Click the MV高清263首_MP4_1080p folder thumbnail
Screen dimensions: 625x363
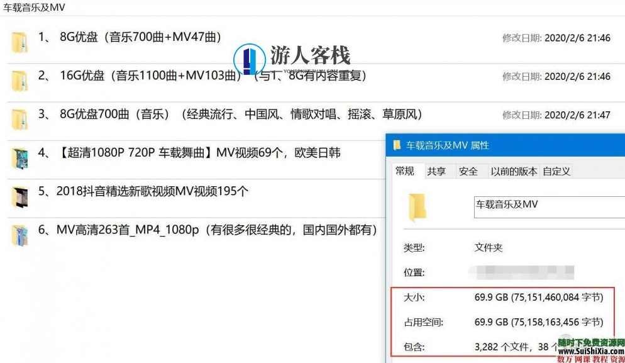[x=19, y=233]
